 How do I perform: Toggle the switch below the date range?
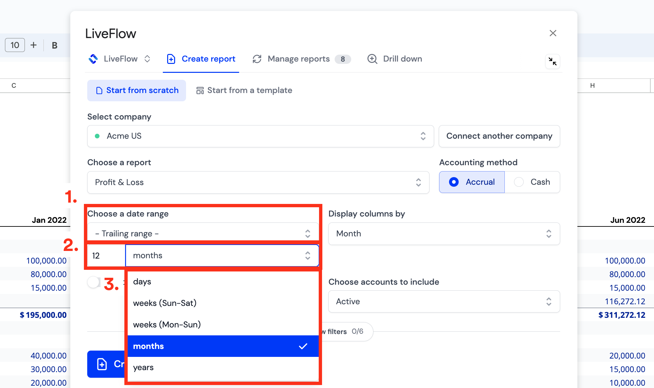point(94,282)
